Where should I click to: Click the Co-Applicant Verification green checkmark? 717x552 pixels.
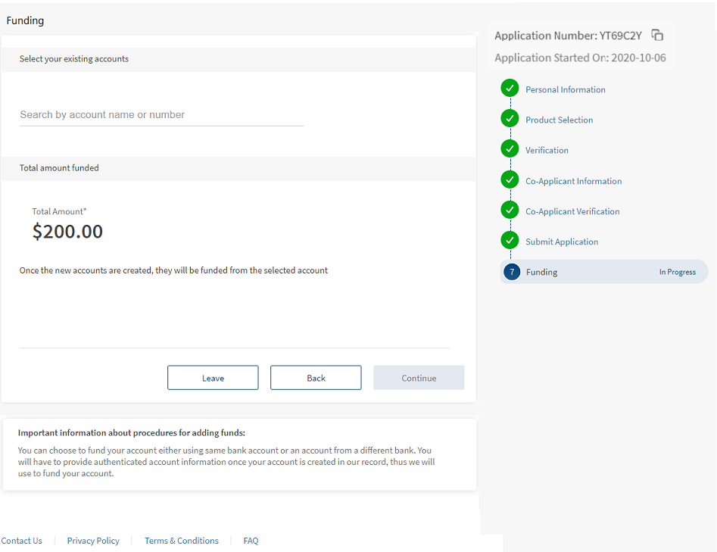pos(510,211)
